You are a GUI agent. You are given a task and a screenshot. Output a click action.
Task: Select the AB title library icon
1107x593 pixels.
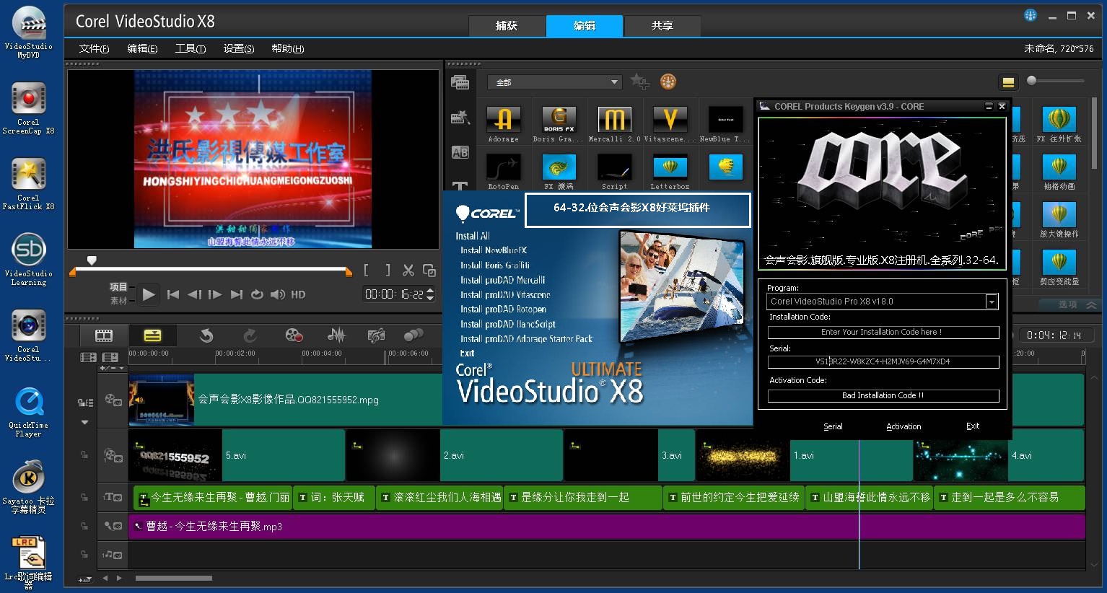pos(460,152)
